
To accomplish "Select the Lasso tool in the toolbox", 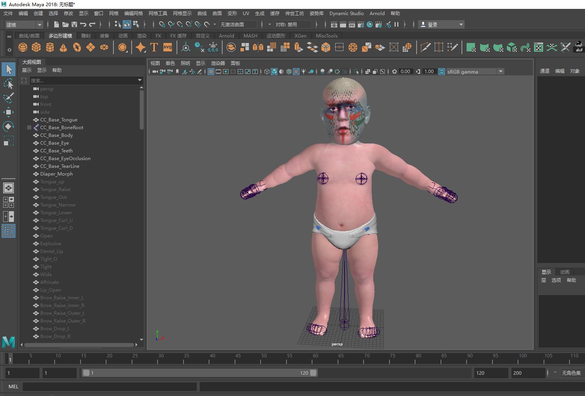I will click(x=8, y=84).
